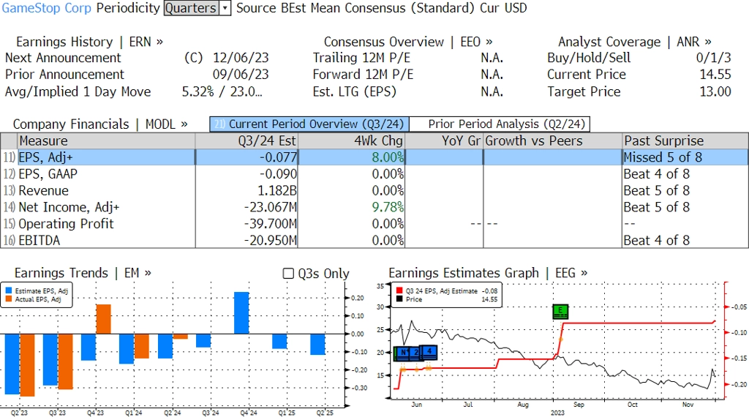Select the EPS, Adj+ row
This screenshot has height=420, width=749.
pos(374,157)
